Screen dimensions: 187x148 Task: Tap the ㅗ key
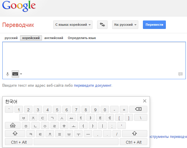click(x=74, y=125)
